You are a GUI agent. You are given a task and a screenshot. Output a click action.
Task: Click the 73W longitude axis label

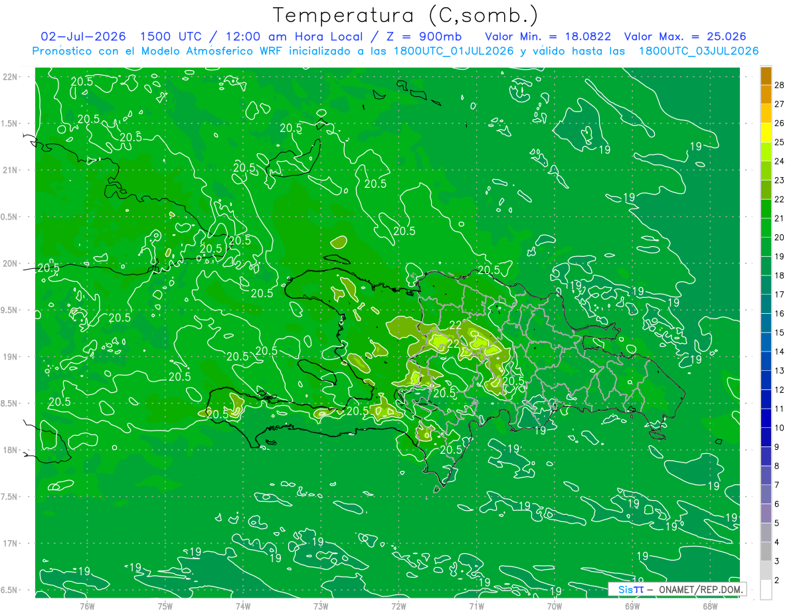point(321,606)
